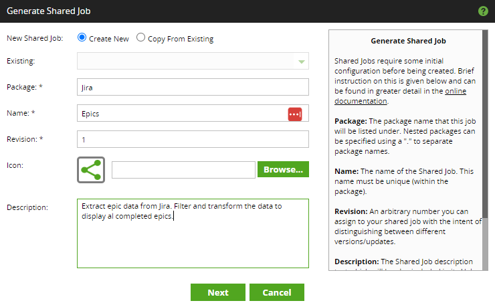The image size is (495, 307).
Task: Click the Cancel button
Action: (277, 292)
